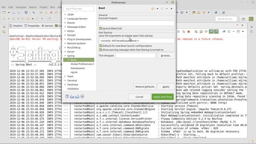Open the Edit menu

tap(11, 7)
